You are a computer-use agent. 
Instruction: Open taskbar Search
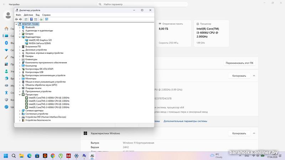point(14,156)
